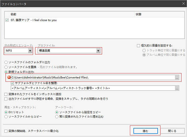Image resolution: width=187 pixels, height=137 pixels.
Task: Enable 変換されたファイルをインボックスに追加 checkbox
Action: coord(6,94)
